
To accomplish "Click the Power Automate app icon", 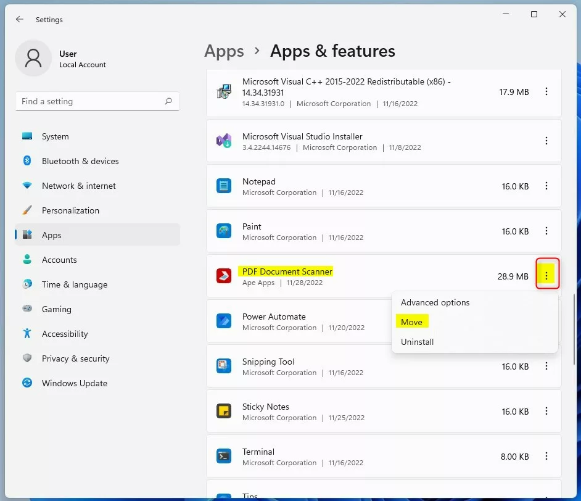I will coord(224,321).
